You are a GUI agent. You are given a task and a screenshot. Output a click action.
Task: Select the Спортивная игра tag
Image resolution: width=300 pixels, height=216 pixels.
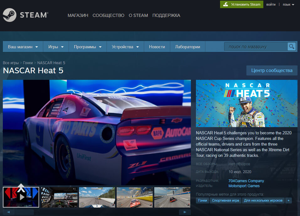225,200
